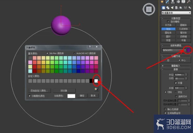Click the 圆锥体 cone button
Image resolution: width=193 pixels, height=133 pixels.
(183, 25)
